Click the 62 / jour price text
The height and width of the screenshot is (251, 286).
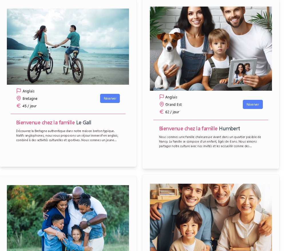pyautogui.click(x=172, y=112)
